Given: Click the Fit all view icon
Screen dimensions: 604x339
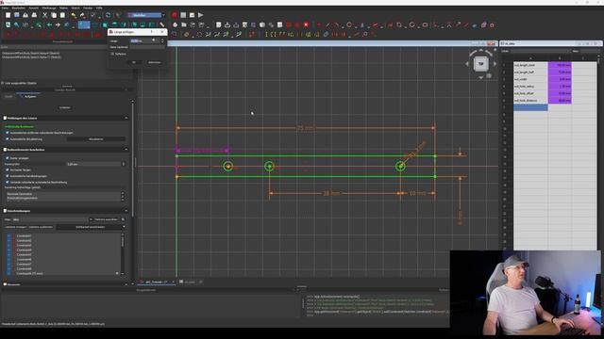Looking at the screenshot, I should click(8, 25).
